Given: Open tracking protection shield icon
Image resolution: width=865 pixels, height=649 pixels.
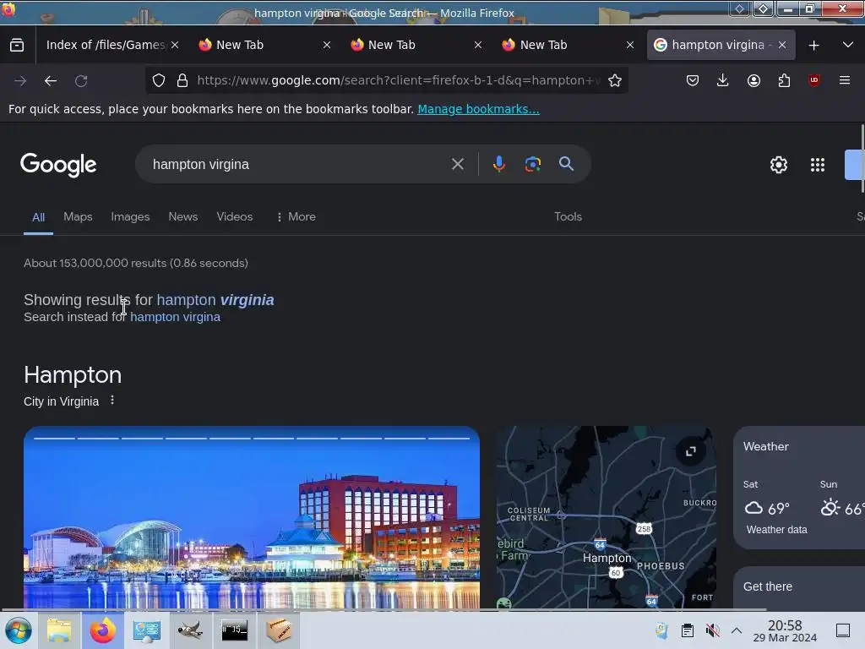Looking at the screenshot, I should (159, 80).
